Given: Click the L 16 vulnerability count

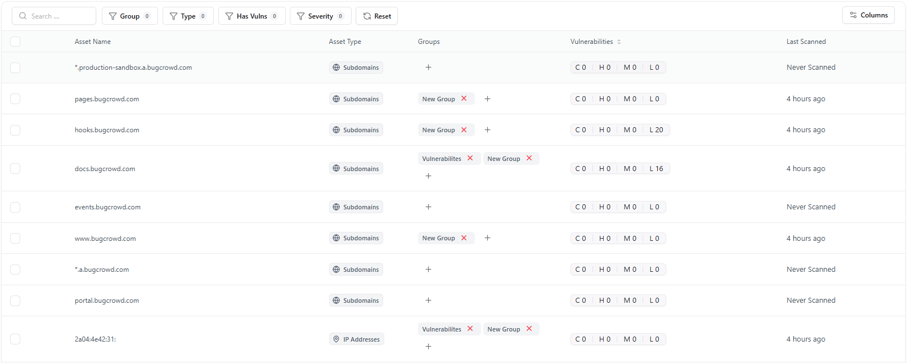Looking at the screenshot, I should 656,169.
